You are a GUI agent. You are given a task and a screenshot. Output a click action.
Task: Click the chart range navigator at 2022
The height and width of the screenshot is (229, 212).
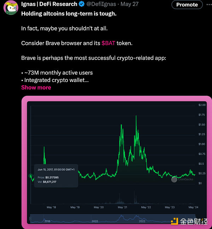[142, 221]
